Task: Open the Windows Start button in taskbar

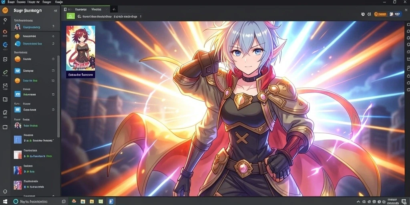Action: pos(5,201)
